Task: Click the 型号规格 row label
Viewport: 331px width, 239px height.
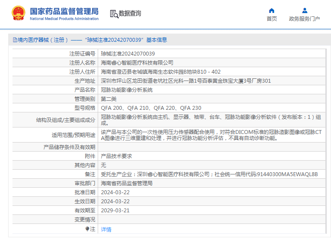Action: (85, 108)
